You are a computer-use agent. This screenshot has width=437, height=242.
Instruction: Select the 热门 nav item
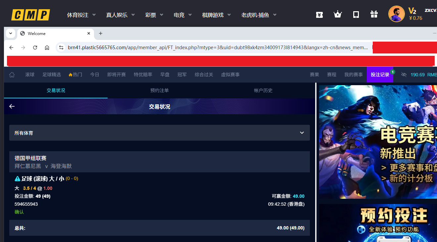pyautogui.click(x=75, y=75)
